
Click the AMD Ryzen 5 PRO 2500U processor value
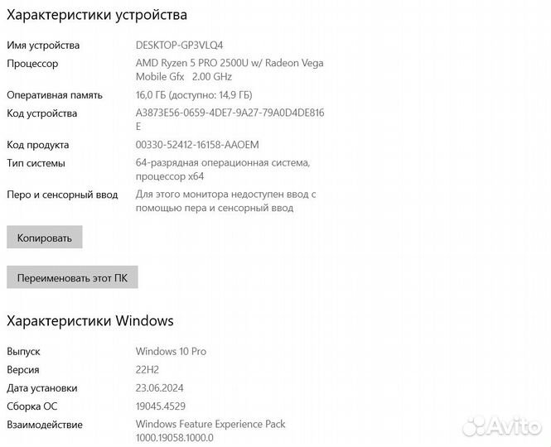(x=230, y=70)
